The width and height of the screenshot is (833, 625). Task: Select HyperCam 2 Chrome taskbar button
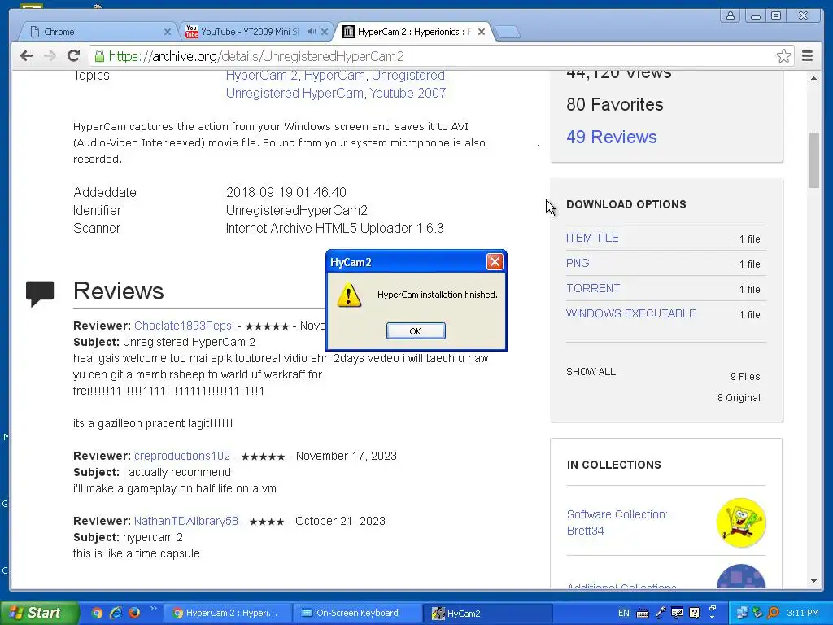coord(226,614)
